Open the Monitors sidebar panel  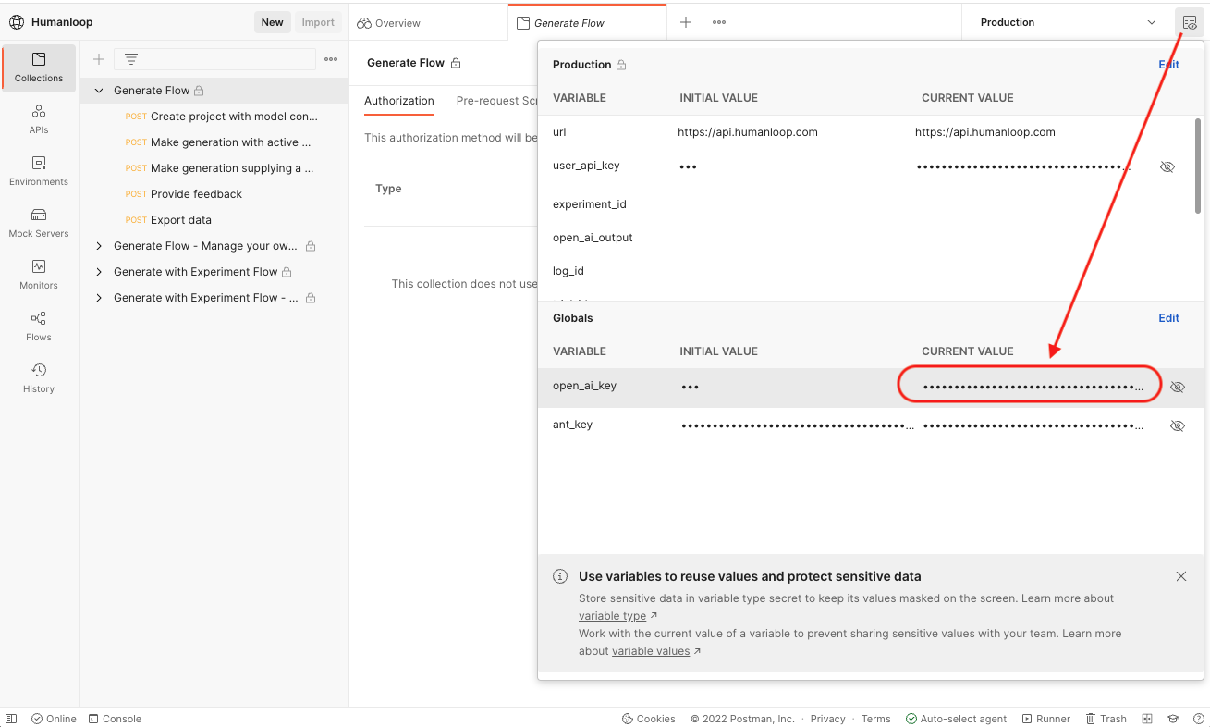39,275
